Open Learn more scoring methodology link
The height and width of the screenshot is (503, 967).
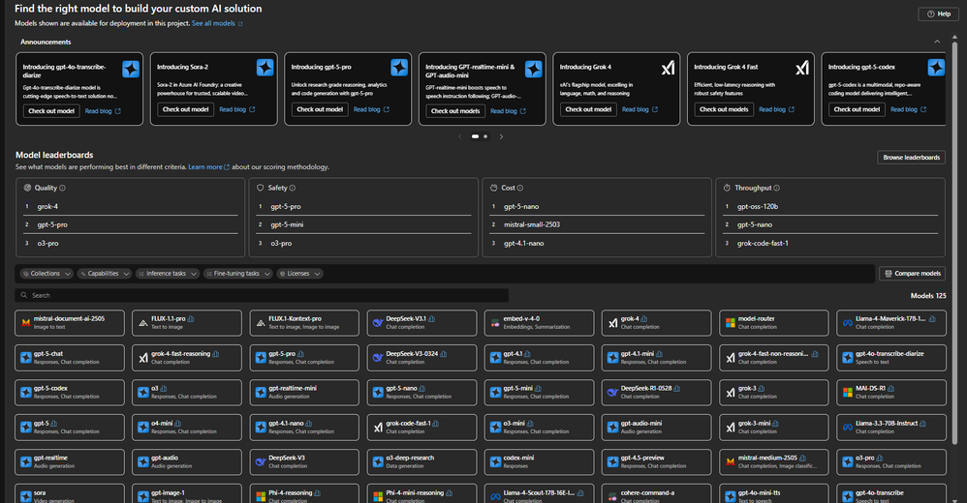point(204,166)
